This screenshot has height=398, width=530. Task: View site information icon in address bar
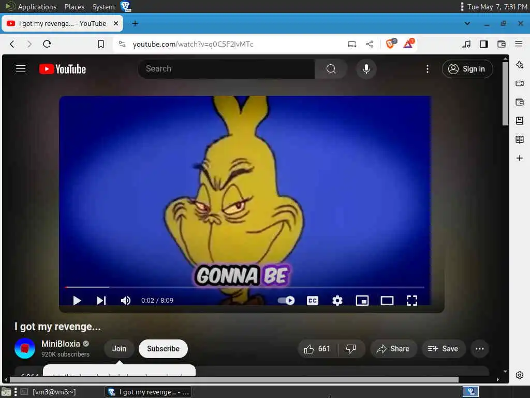[122, 44]
